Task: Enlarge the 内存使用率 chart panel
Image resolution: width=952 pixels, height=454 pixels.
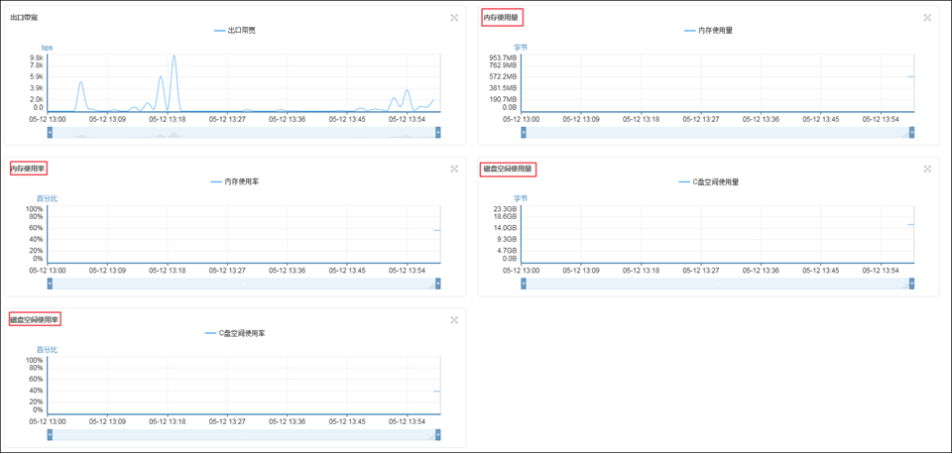Action: (x=454, y=170)
